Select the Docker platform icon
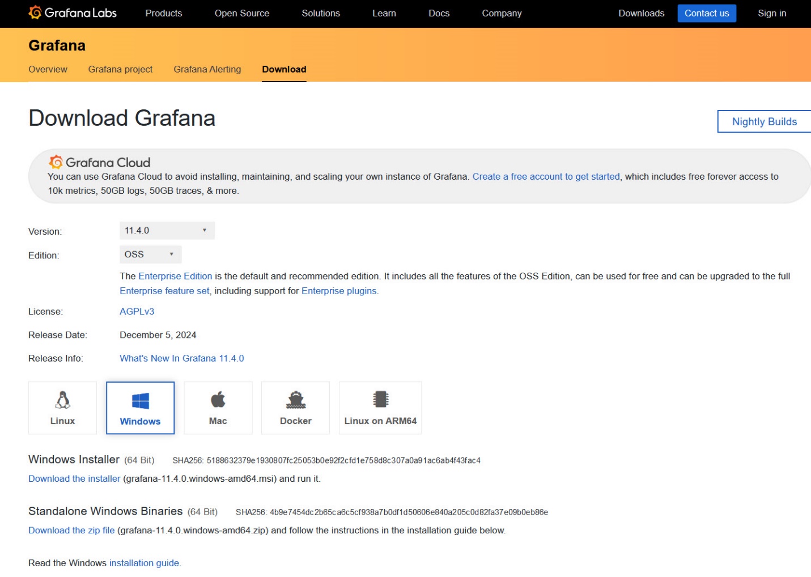The image size is (811, 577). tap(295, 407)
